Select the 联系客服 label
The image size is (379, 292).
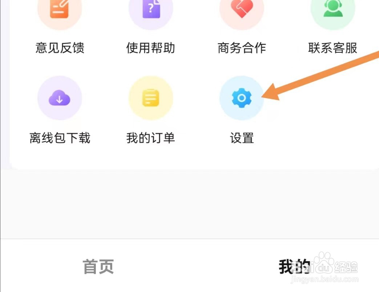coord(332,48)
